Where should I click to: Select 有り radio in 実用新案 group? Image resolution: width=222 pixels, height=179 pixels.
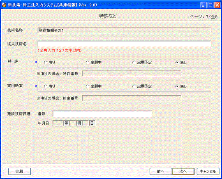(x=46, y=86)
